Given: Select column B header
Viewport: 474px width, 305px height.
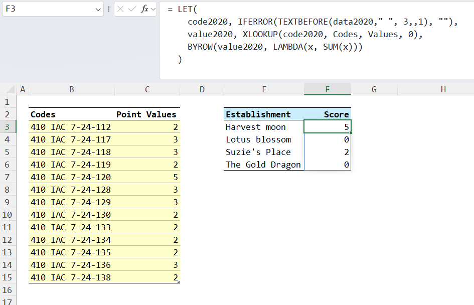Looking at the screenshot, I should [x=72, y=89].
